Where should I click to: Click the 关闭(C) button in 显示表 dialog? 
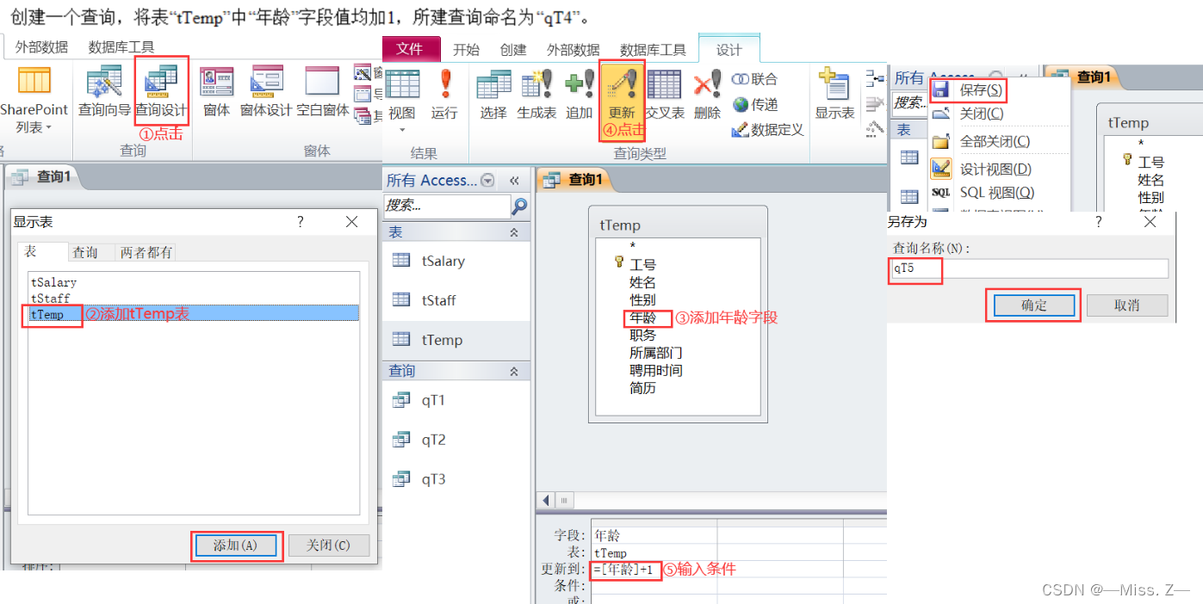(328, 545)
